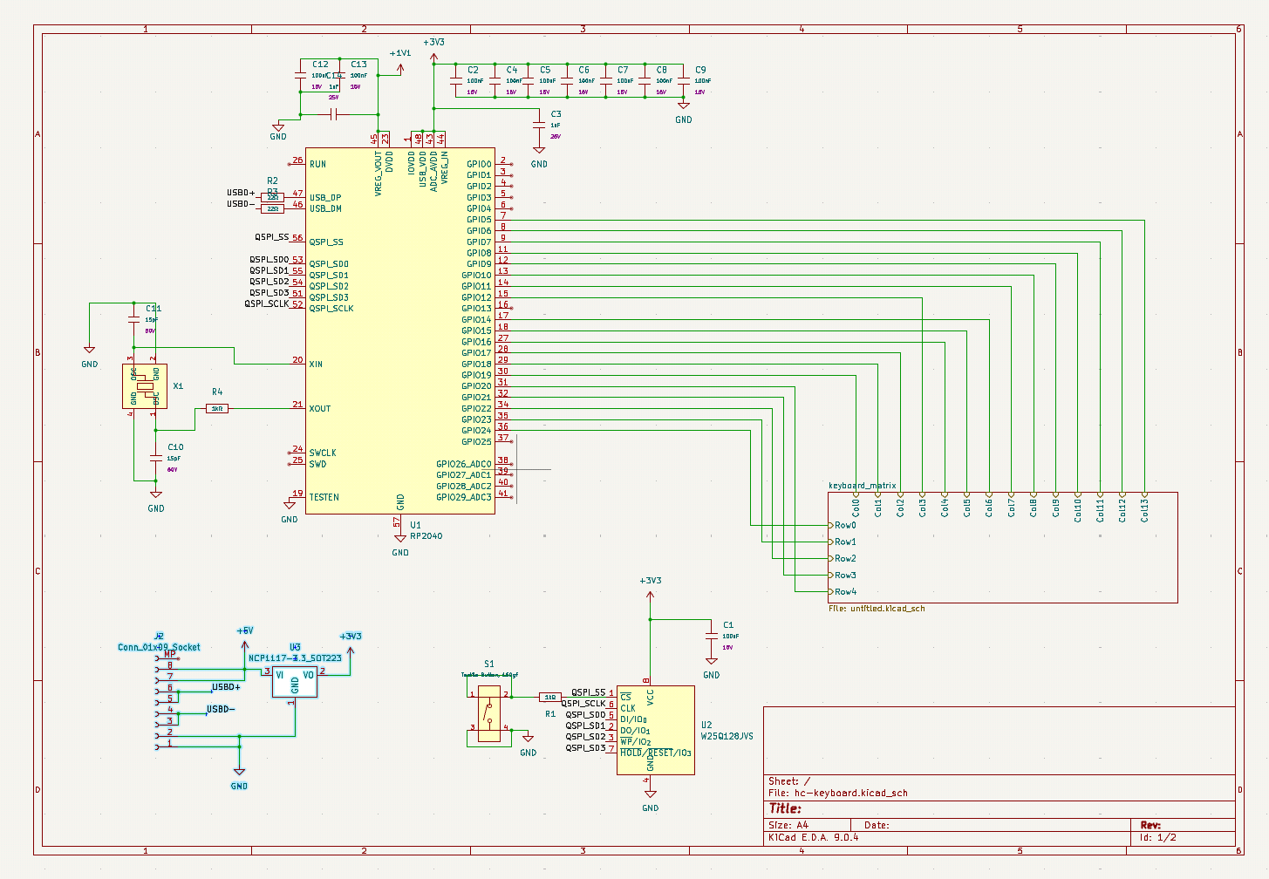
Task: Select the +1V1 power symbol
Action: [x=400, y=54]
